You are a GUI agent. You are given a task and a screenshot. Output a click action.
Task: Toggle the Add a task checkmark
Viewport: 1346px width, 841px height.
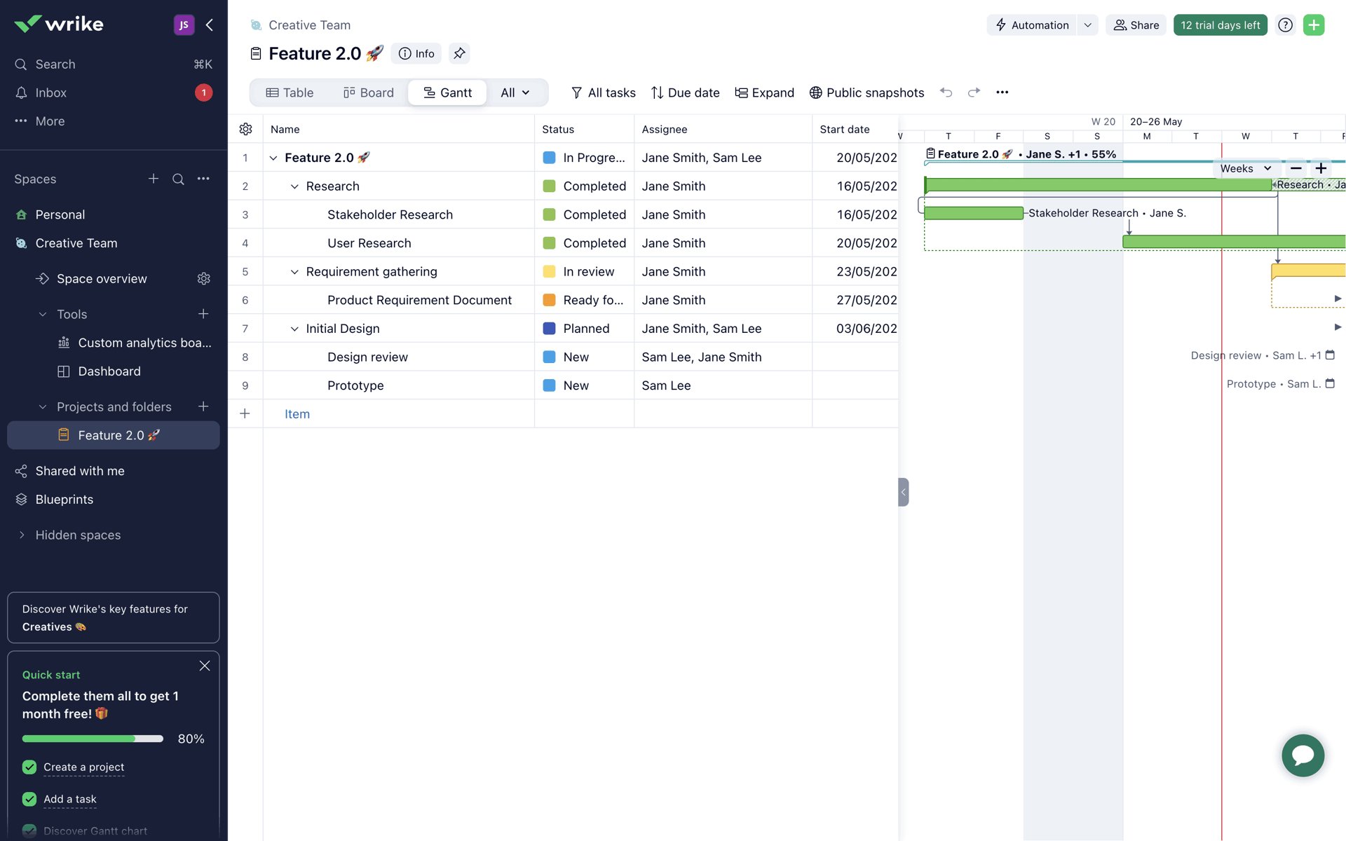29,799
